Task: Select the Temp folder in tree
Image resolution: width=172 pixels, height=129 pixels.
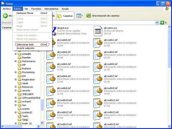Action: pyautogui.click(x=25, y=120)
